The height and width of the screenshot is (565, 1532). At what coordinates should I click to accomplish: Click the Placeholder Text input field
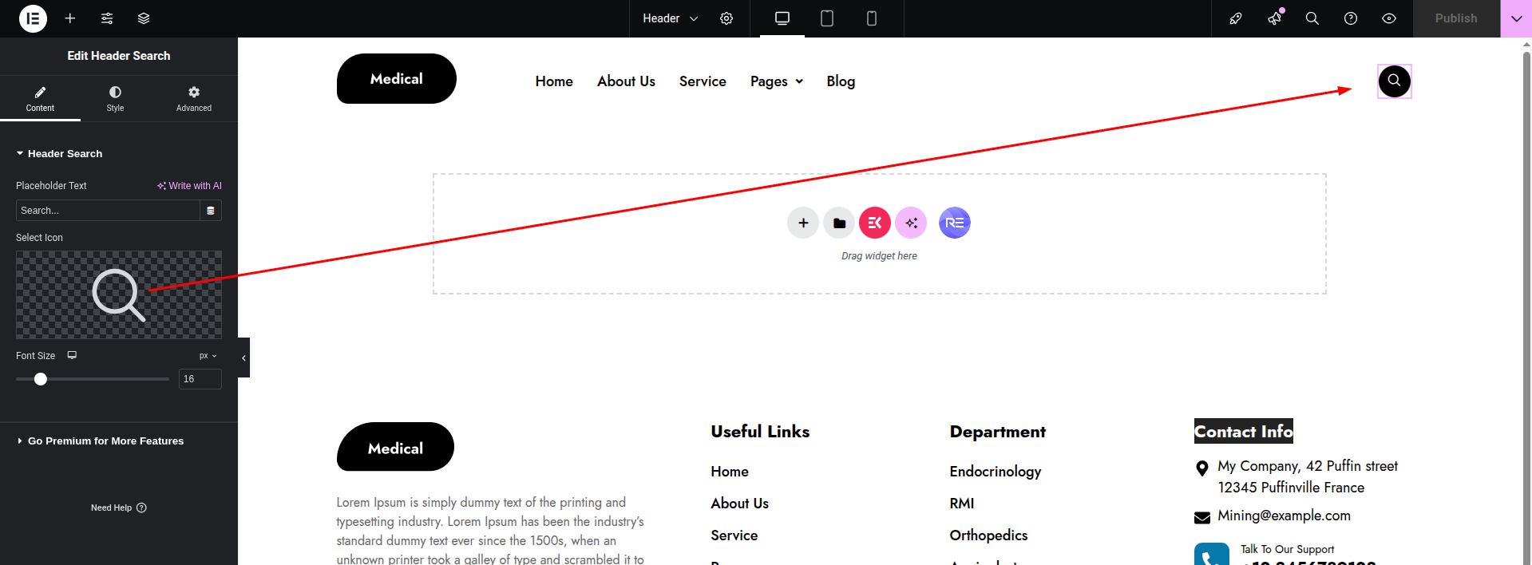pyautogui.click(x=107, y=211)
